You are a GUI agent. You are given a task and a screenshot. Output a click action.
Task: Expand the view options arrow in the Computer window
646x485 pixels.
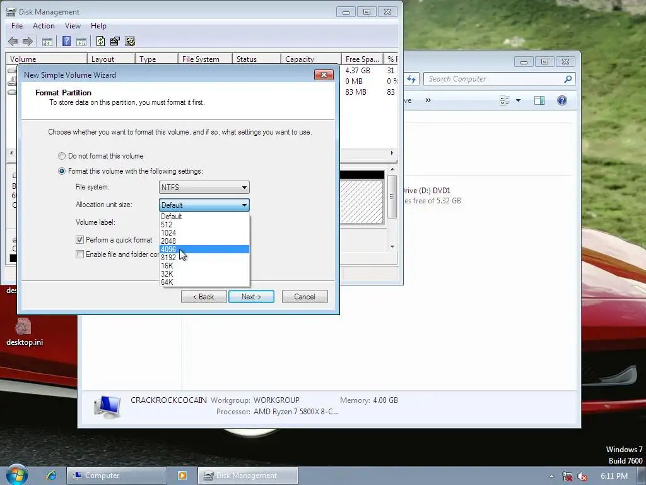[x=519, y=100]
